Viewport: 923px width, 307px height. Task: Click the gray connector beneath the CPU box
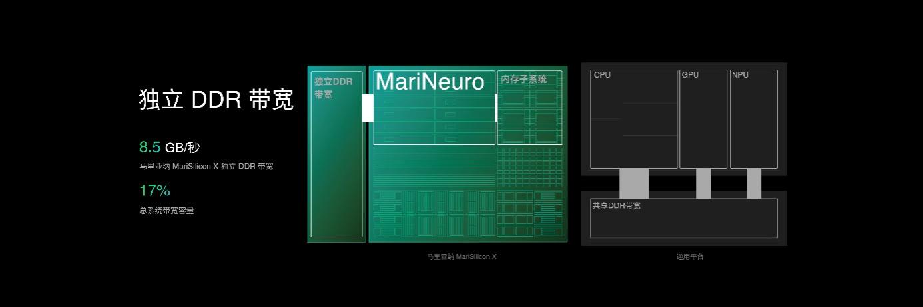[x=634, y=183]
